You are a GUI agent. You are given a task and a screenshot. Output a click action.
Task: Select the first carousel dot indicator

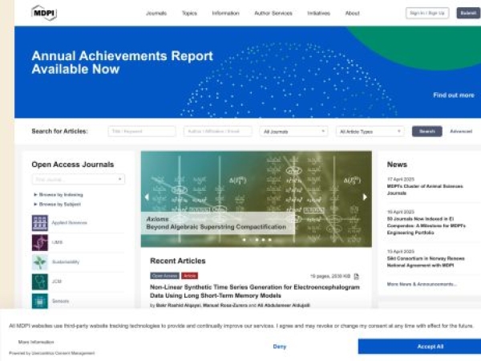[245, 240]
